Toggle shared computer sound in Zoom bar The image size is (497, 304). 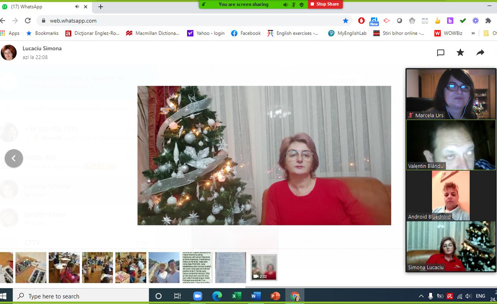[x=286, y=5]
